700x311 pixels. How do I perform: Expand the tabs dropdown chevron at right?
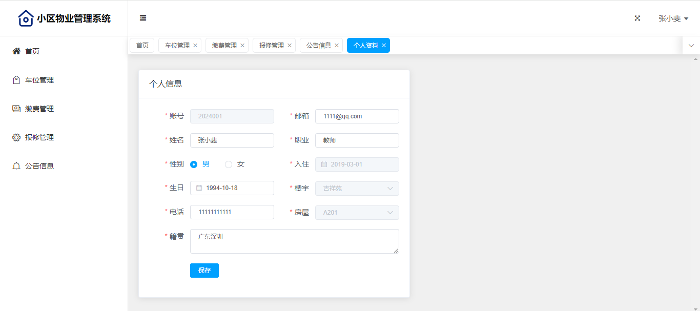[x=691, y=46]
